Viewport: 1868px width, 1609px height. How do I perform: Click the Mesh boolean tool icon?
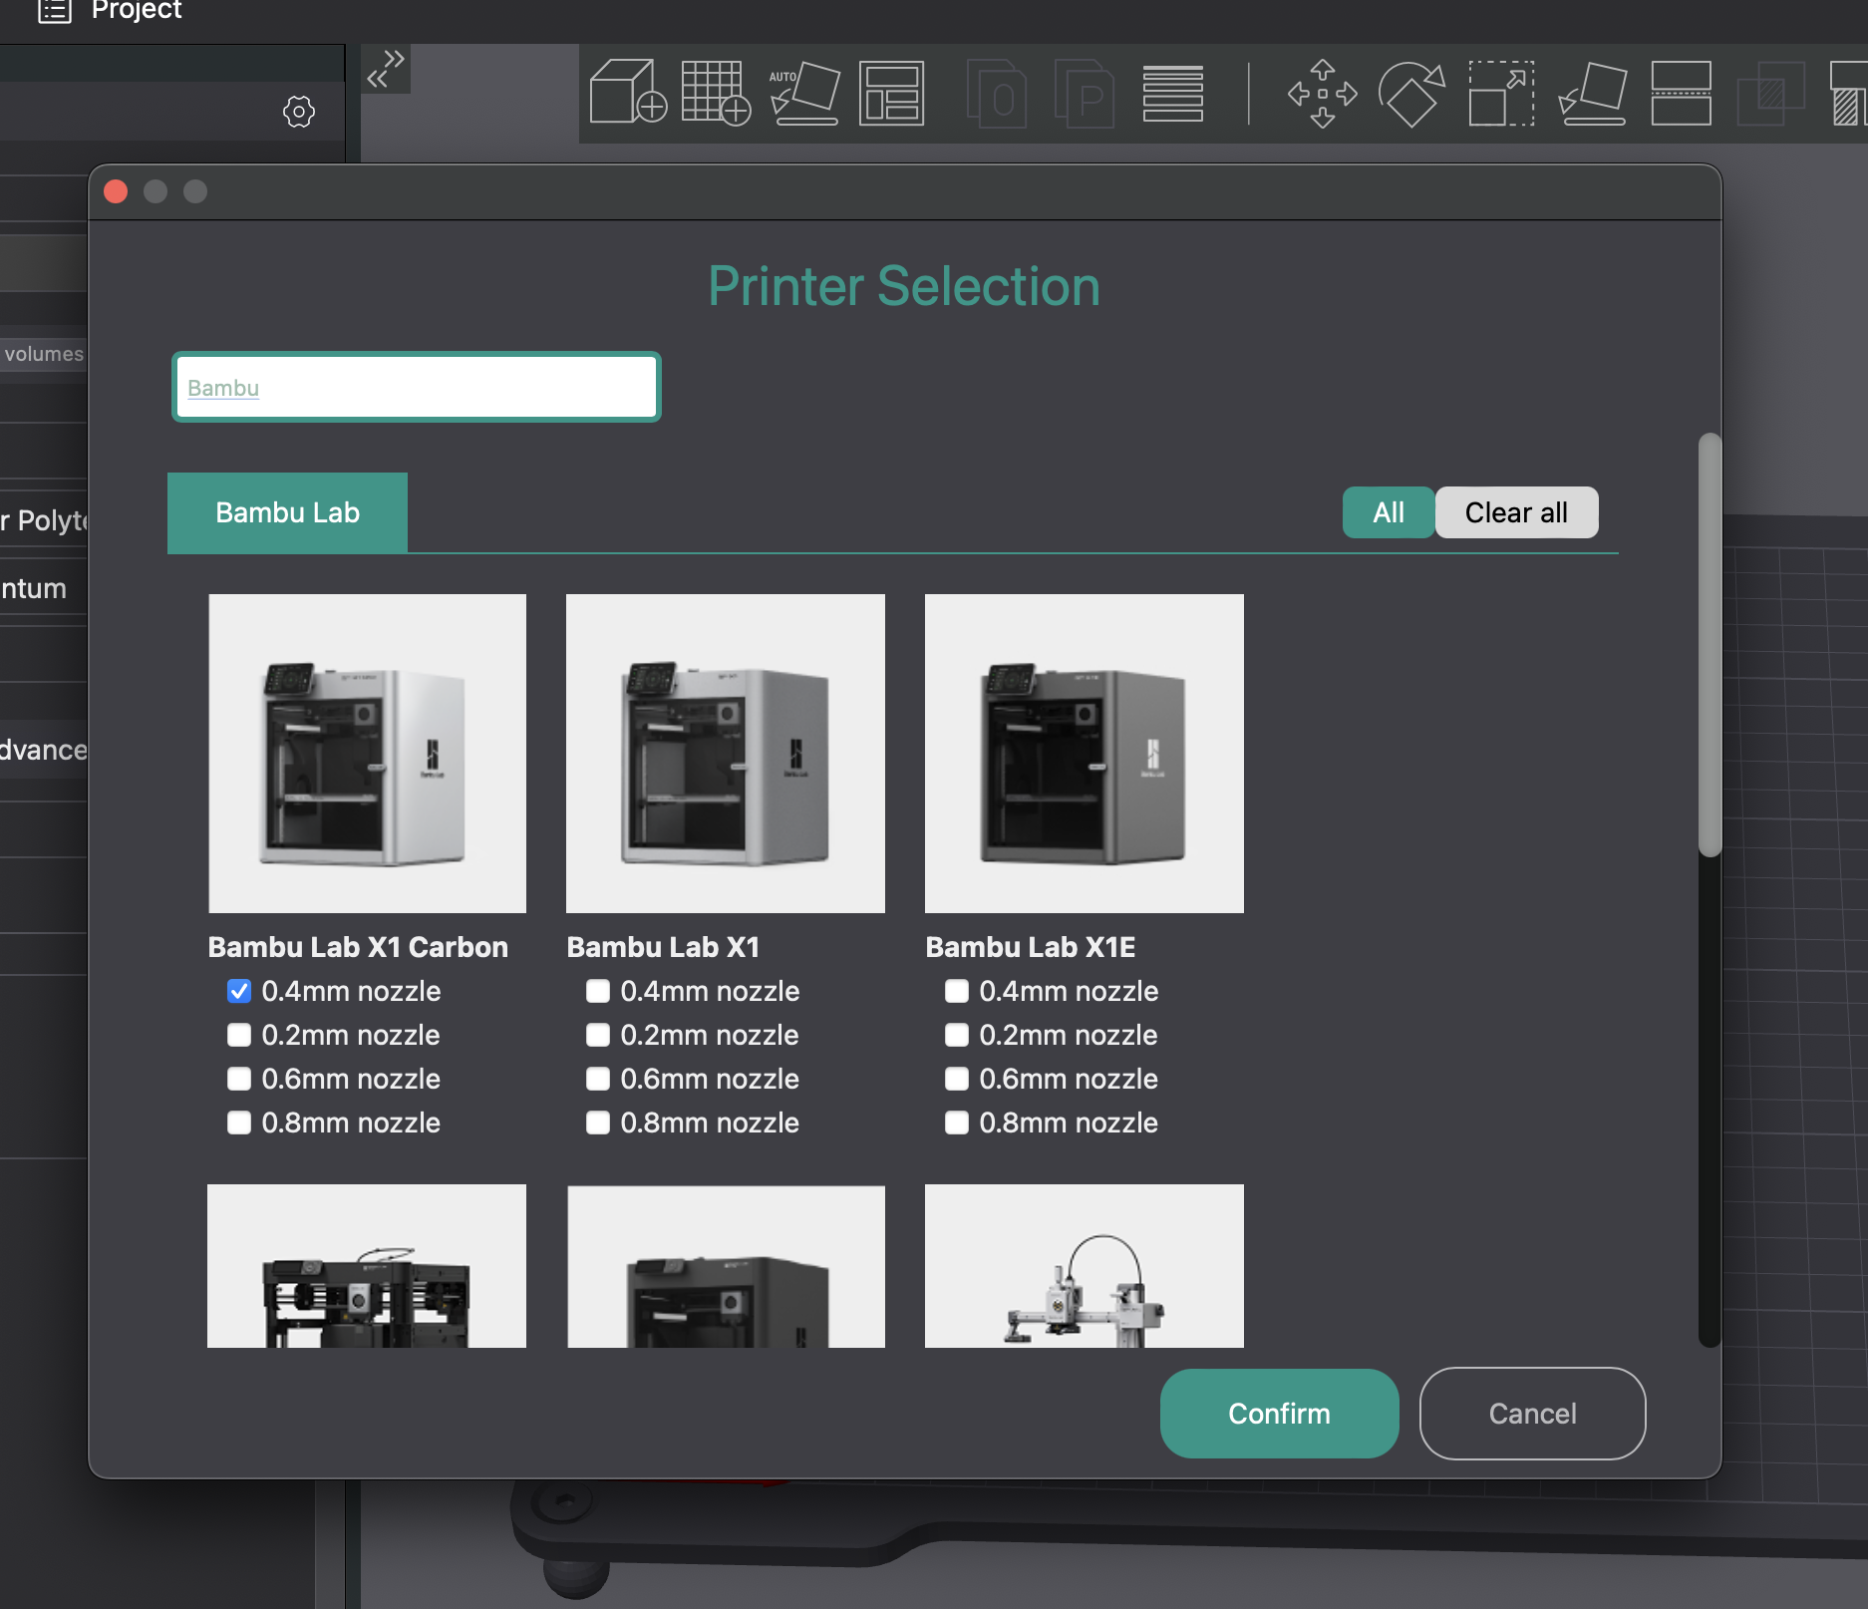[x=1771, y=94]
